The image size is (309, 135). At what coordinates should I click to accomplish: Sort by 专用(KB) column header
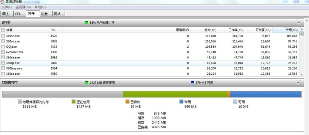(x=286, y=30)
